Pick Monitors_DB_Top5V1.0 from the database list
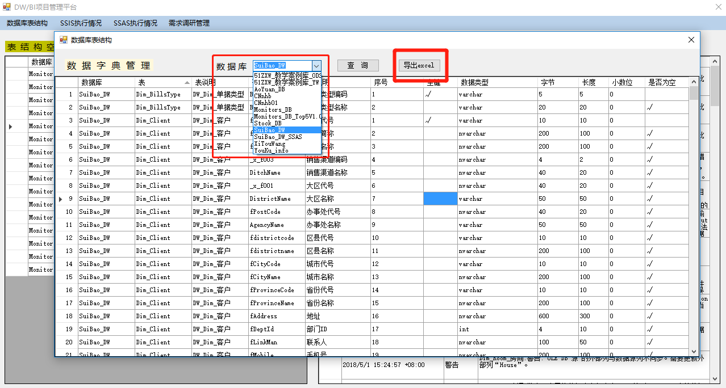Image resolution: width=726 pixels, height=388 pixels. tap(287, 116)
